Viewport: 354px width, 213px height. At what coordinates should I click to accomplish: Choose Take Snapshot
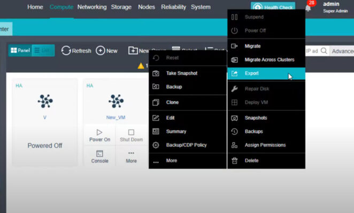click(188, 73)
